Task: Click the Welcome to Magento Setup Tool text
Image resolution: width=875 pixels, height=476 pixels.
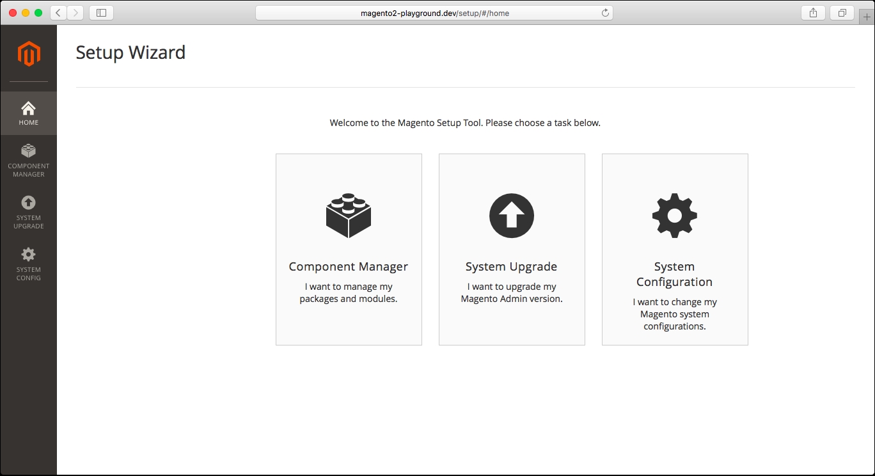Action: (465, 123)
